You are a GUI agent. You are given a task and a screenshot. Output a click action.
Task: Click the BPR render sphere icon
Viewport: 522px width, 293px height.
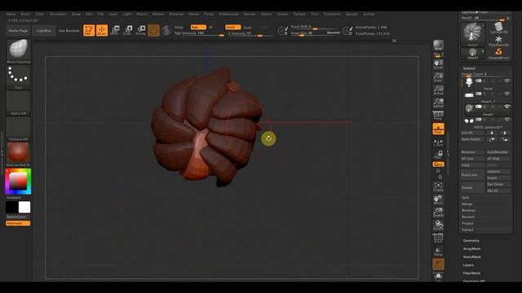click(x=438, y=46)
